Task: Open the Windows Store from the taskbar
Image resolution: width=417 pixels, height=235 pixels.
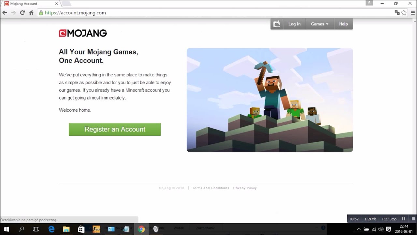Action: pos(81,229)
